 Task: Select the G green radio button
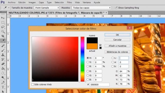pyautogui.click(x=88, y=75)
